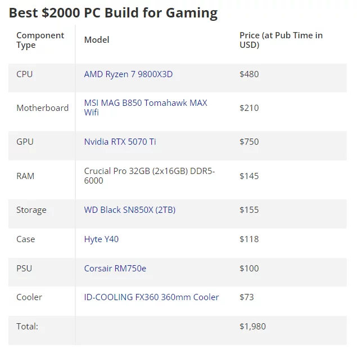This screenshot has width=357, height=357.
Task: Follow the WD Black SN850X (2TB) link
Action: (129, 210)
